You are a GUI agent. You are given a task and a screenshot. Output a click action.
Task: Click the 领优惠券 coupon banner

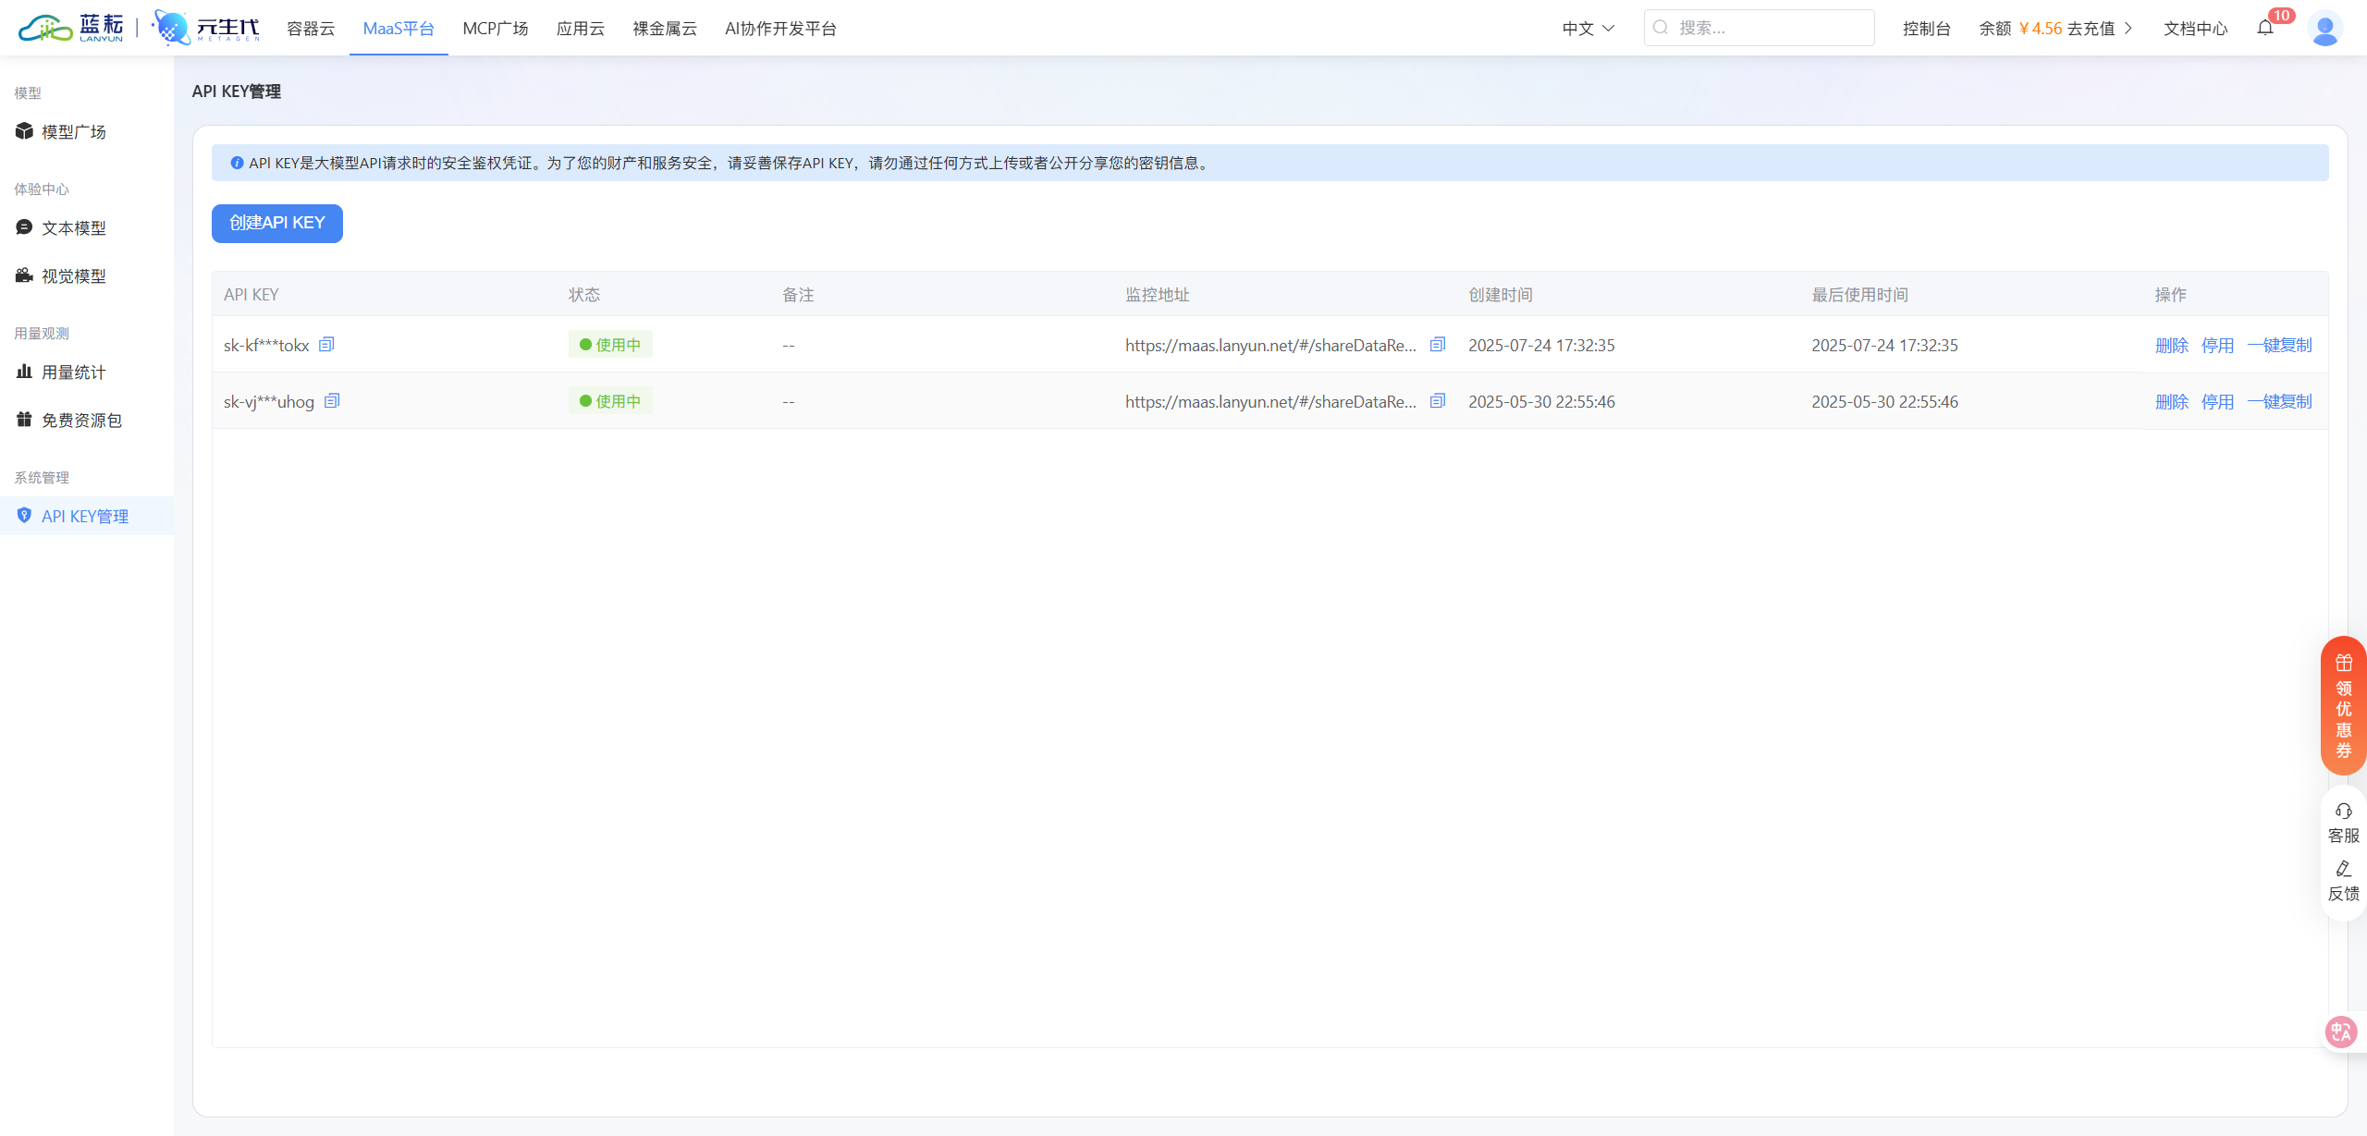pyautogui.click(x=2343, y=706)
